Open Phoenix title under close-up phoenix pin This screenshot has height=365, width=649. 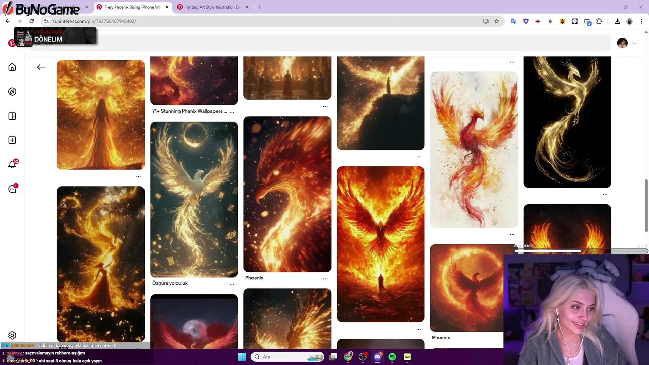[x=255, y=278]
